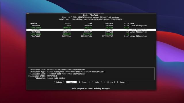Choose the highlighted Quit option
Screen dimensions: 184x103
[x=72, y=82]
